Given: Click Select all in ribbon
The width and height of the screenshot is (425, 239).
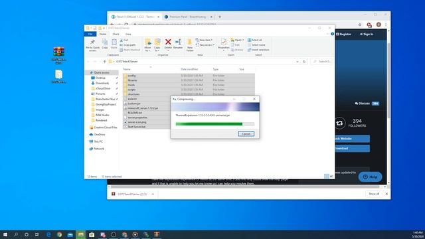Looking at the screenshot, I should (x=255, y=40).
